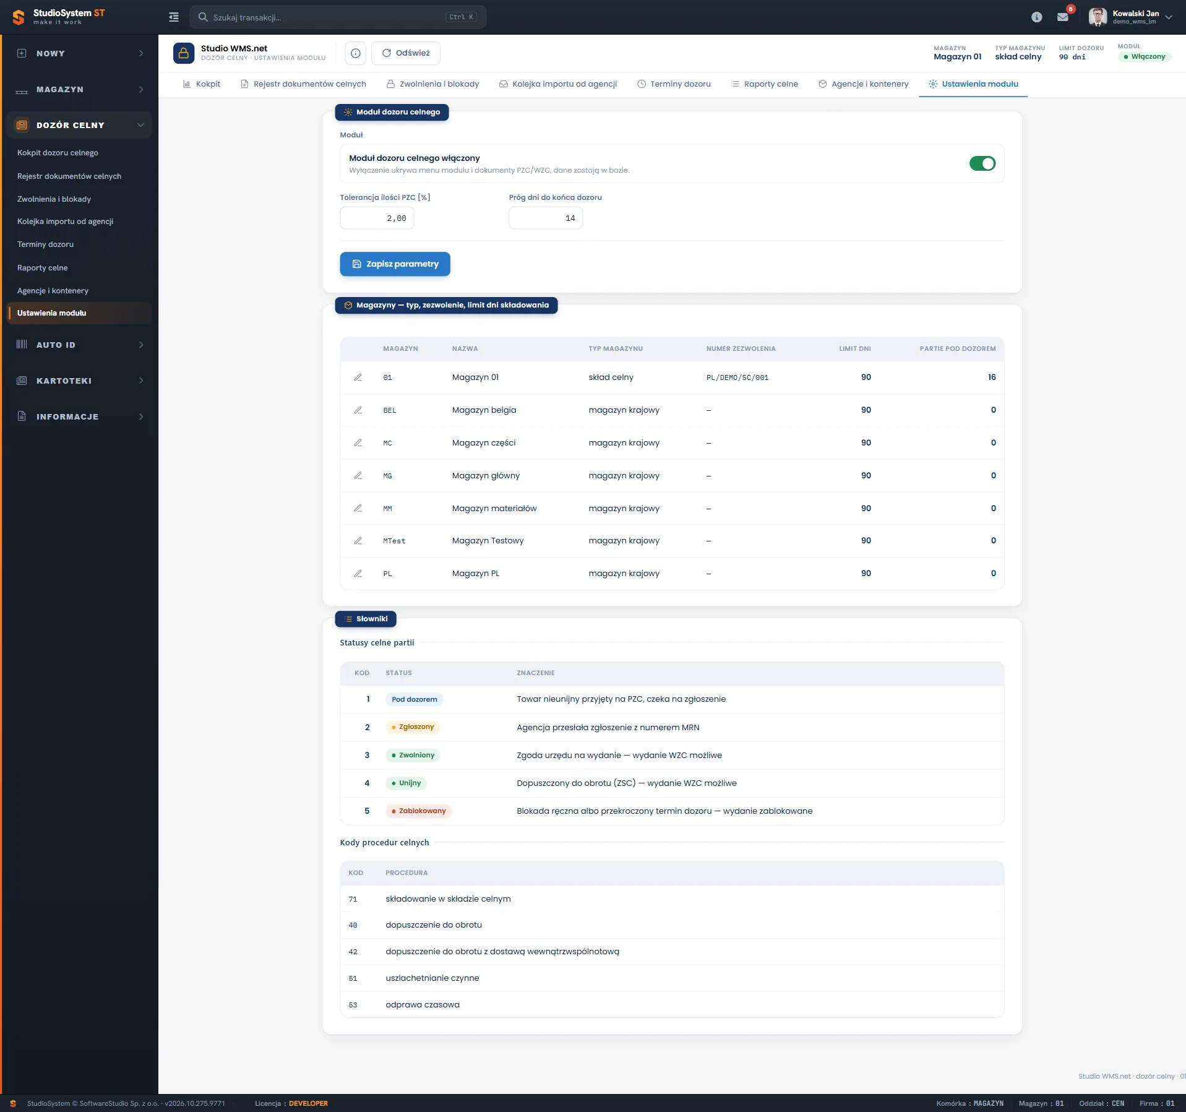Open the Raporty celne tab
This screenshot has height=1112, width=1186.
pos(765,84)
